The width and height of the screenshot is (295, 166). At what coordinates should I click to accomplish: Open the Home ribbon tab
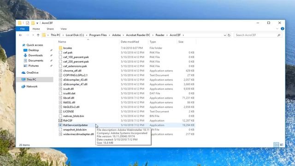click(x=36, y=29)
